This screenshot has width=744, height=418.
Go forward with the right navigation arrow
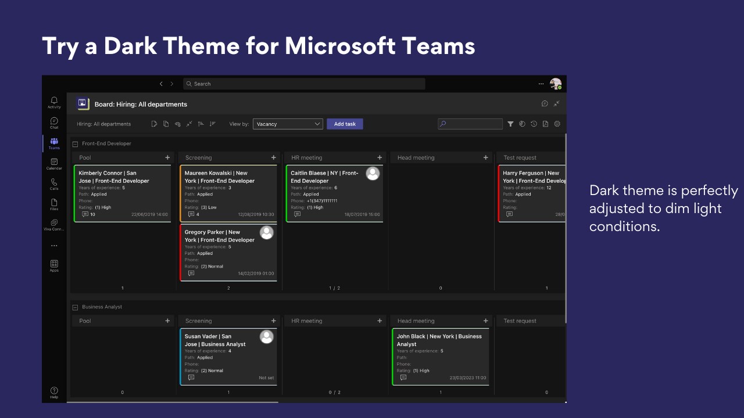click(x=172, y=84)
